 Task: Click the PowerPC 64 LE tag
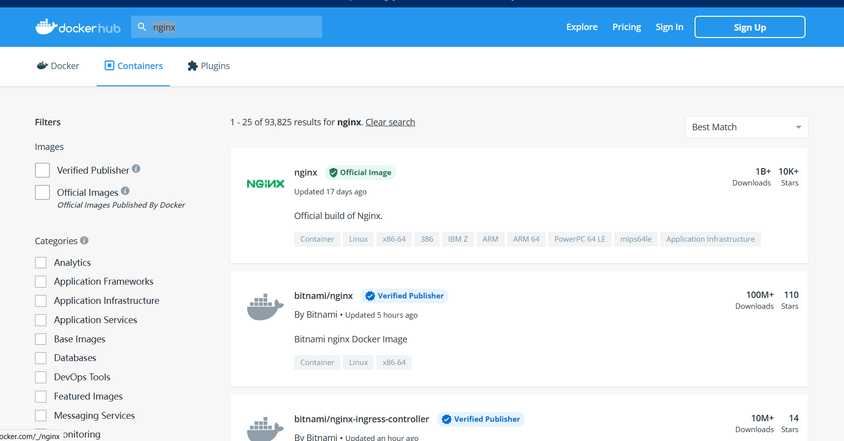point(580,239)
